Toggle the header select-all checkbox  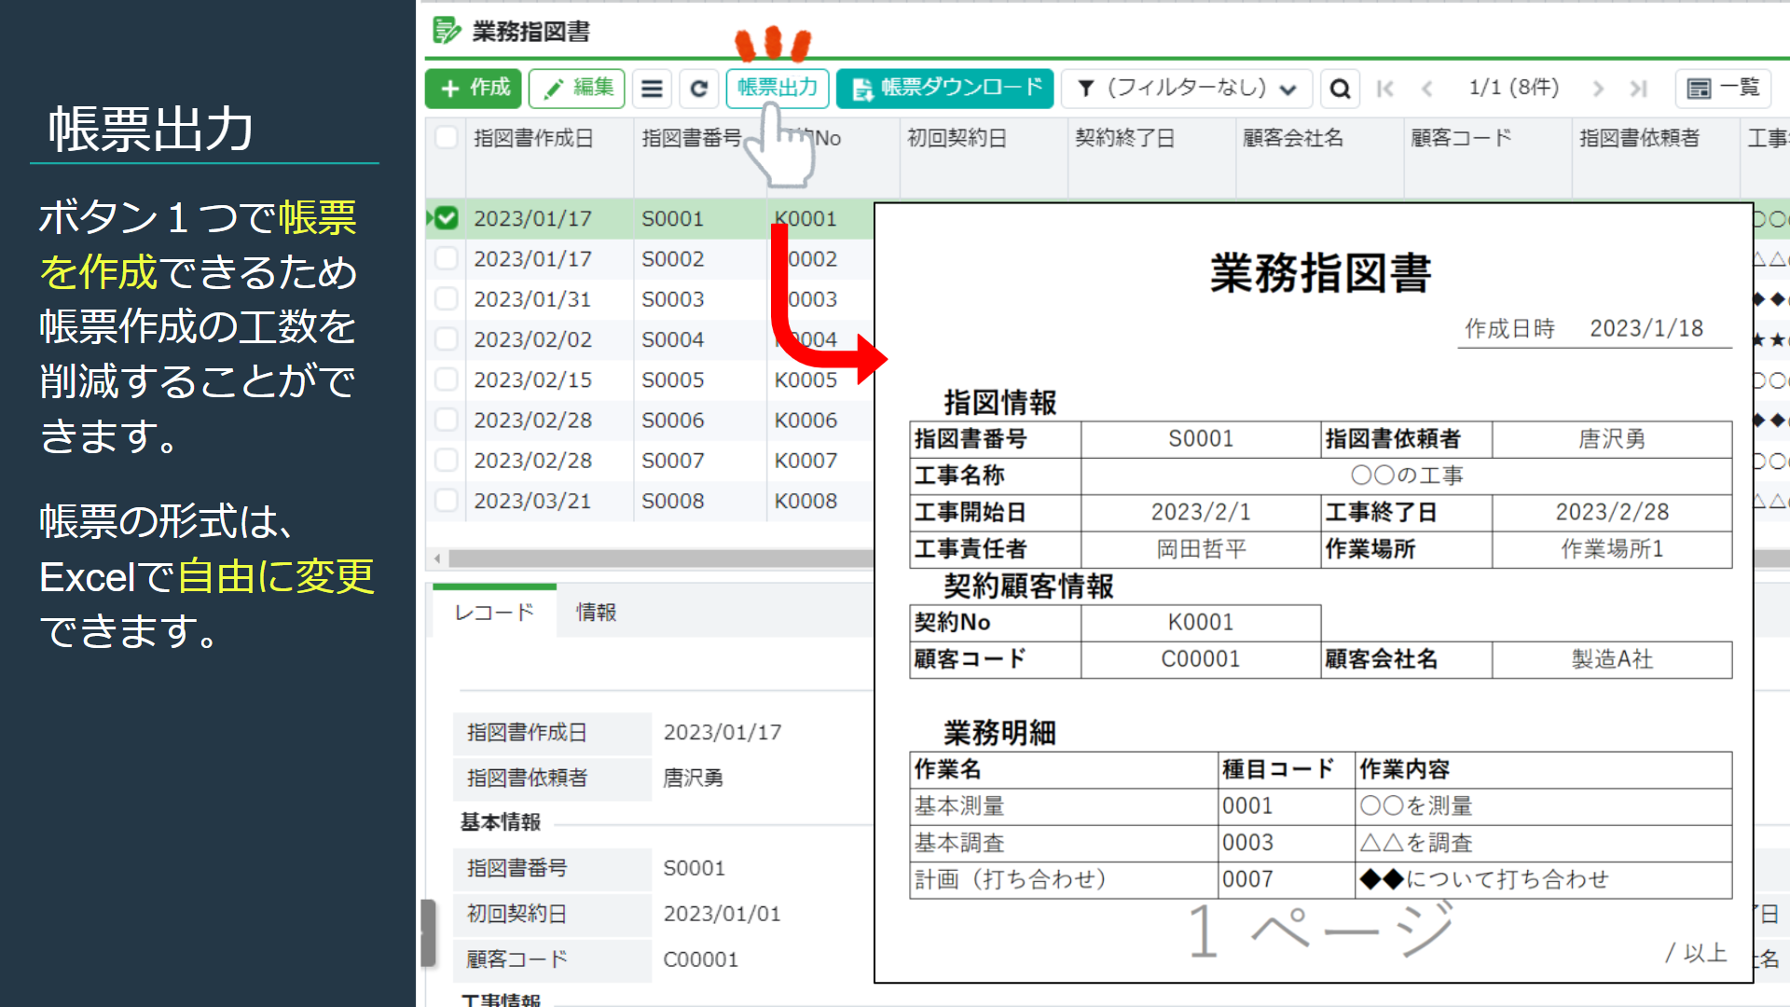[x=447, y=138]
